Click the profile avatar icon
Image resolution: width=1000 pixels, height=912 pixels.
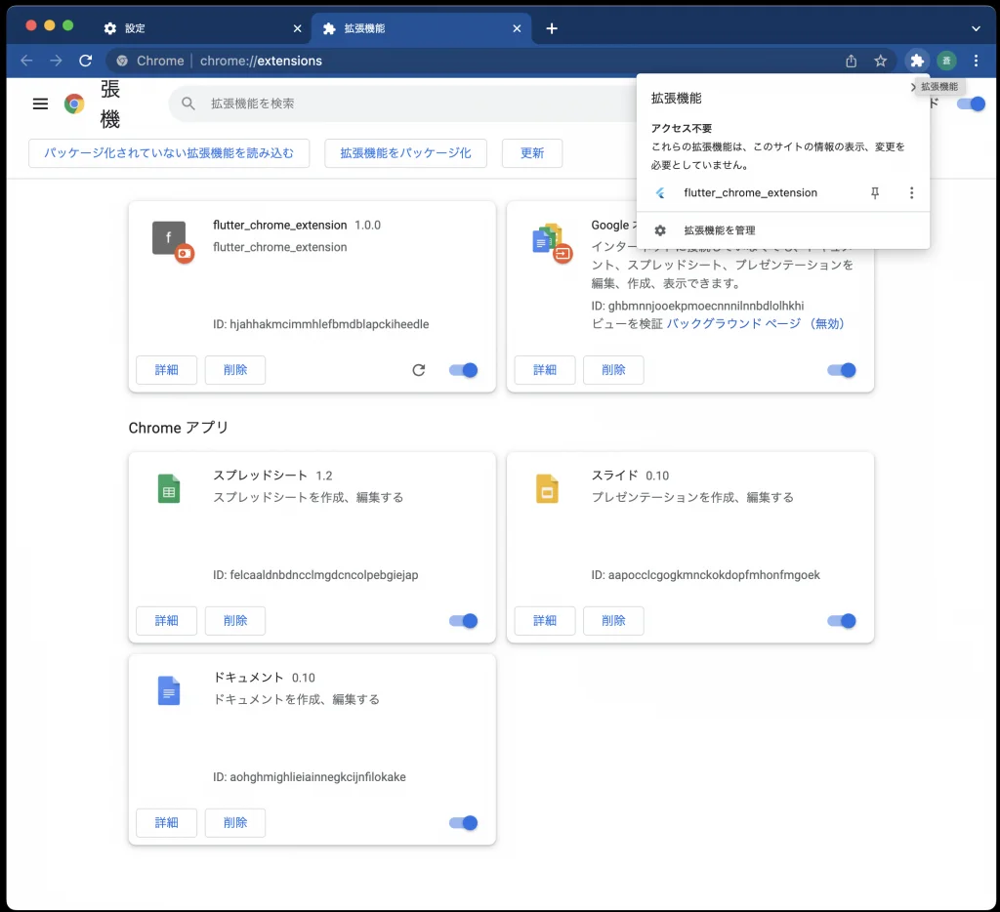pos(945,61)
